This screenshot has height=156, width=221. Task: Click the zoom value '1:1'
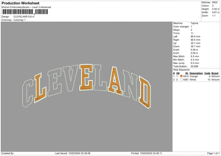214,15
